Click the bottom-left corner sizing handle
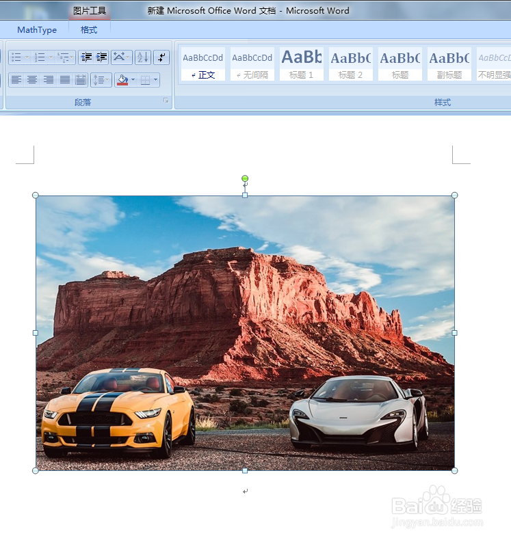 35,471
